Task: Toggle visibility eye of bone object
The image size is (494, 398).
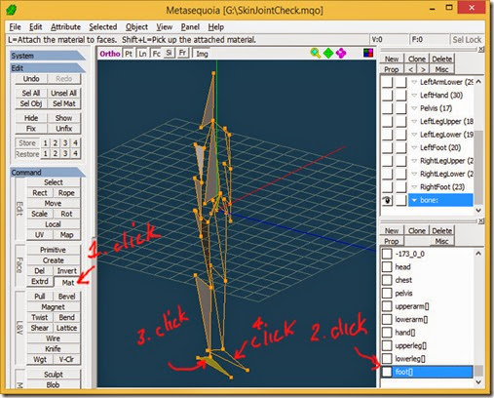Action: pyautogui.click(x=387, y=200)
